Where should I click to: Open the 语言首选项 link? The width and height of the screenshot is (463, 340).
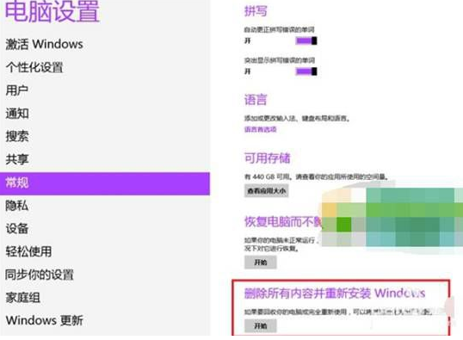[261, 129]
